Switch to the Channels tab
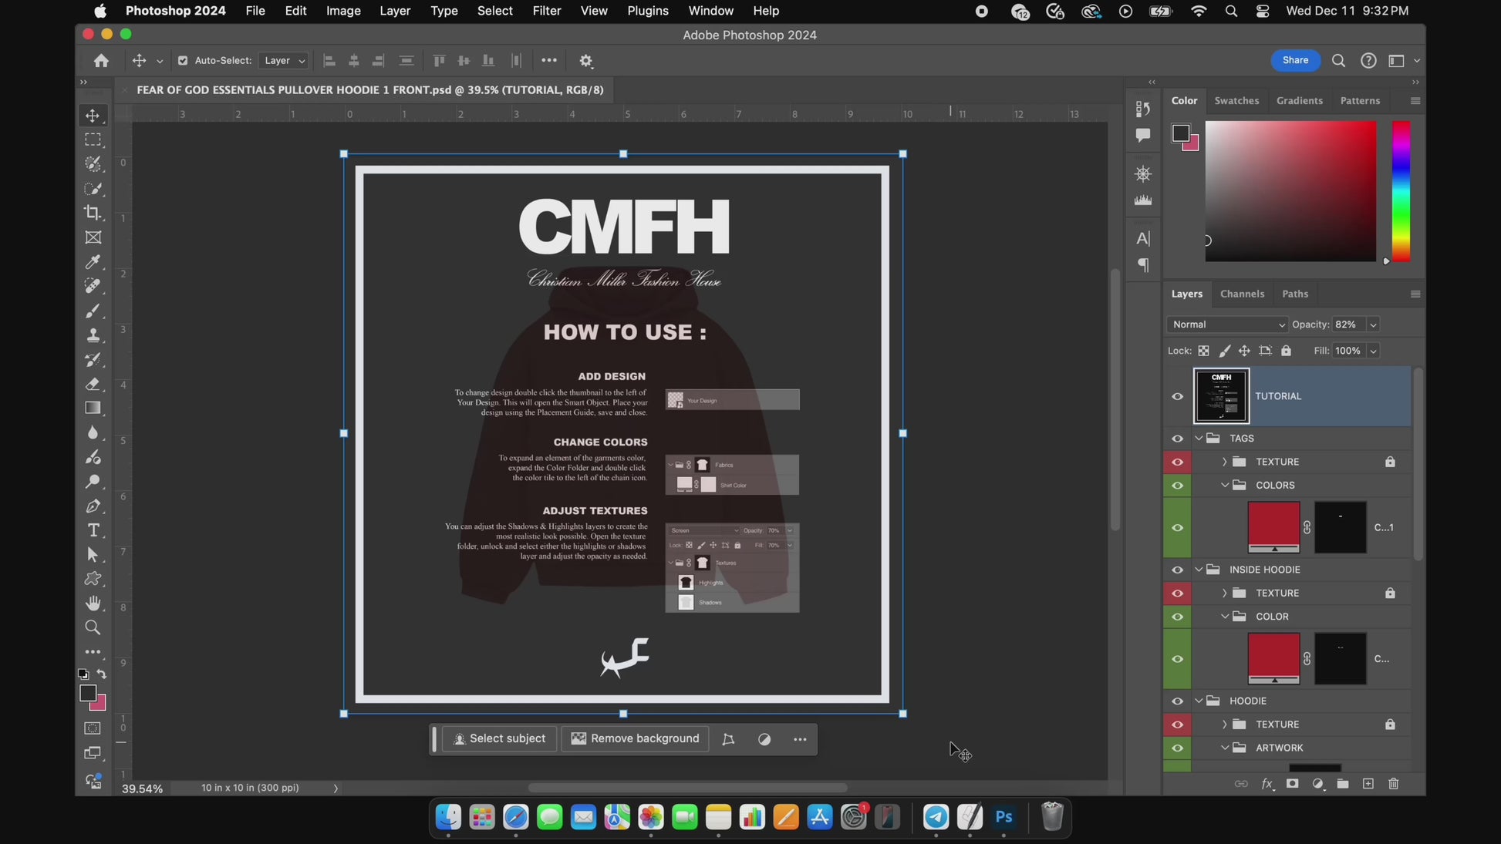 click(x=1242, y=294)
